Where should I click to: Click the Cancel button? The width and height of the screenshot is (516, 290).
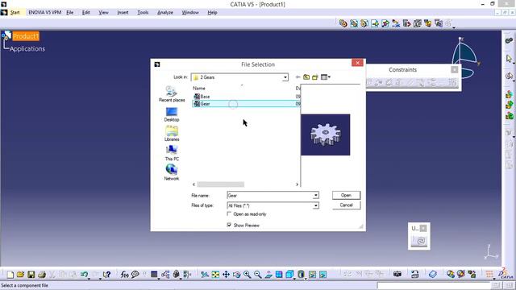pos(346,205)
